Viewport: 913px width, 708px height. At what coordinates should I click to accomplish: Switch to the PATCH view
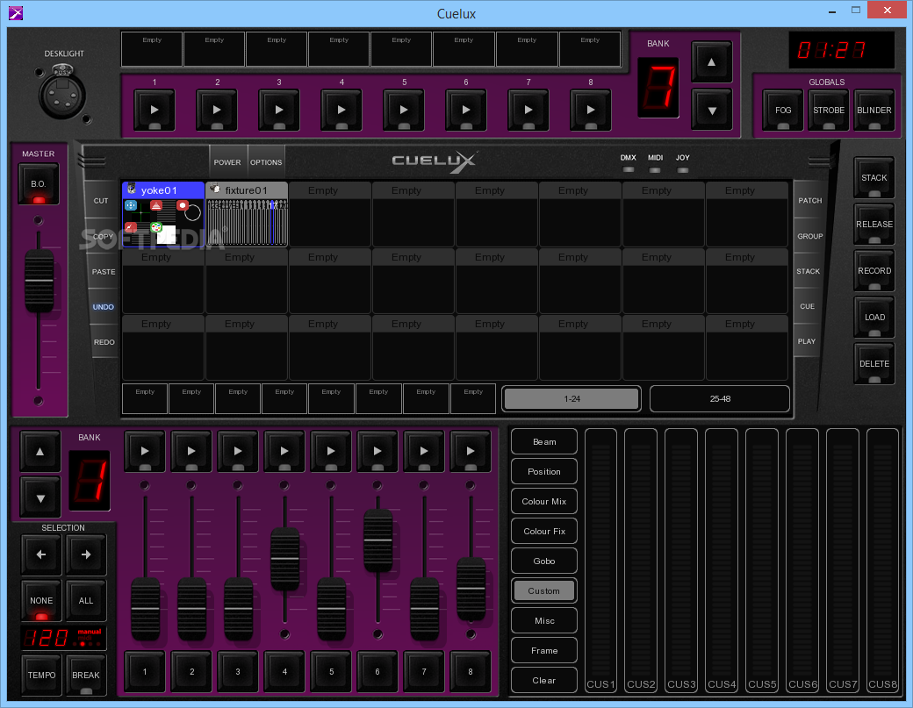point(810,200)
